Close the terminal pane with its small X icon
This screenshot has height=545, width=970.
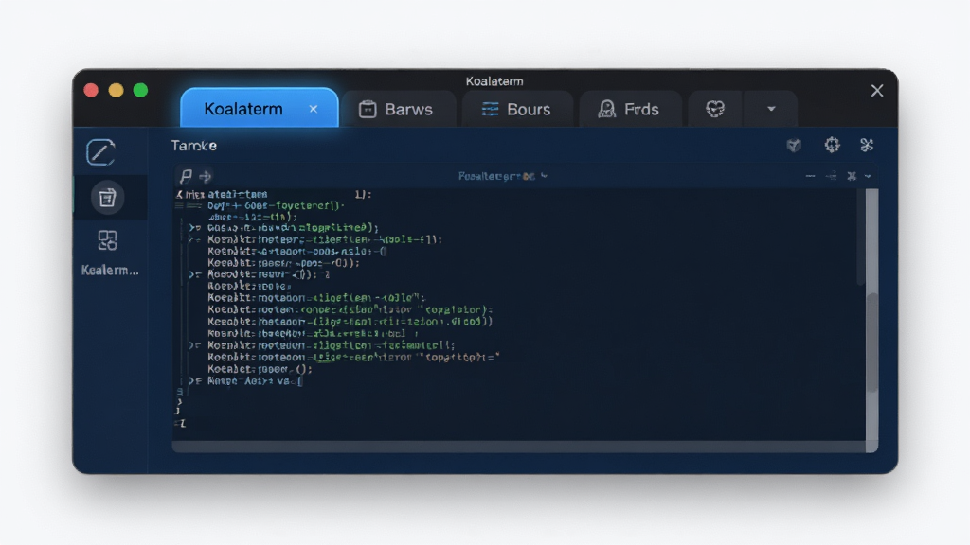tap(852, 176)
